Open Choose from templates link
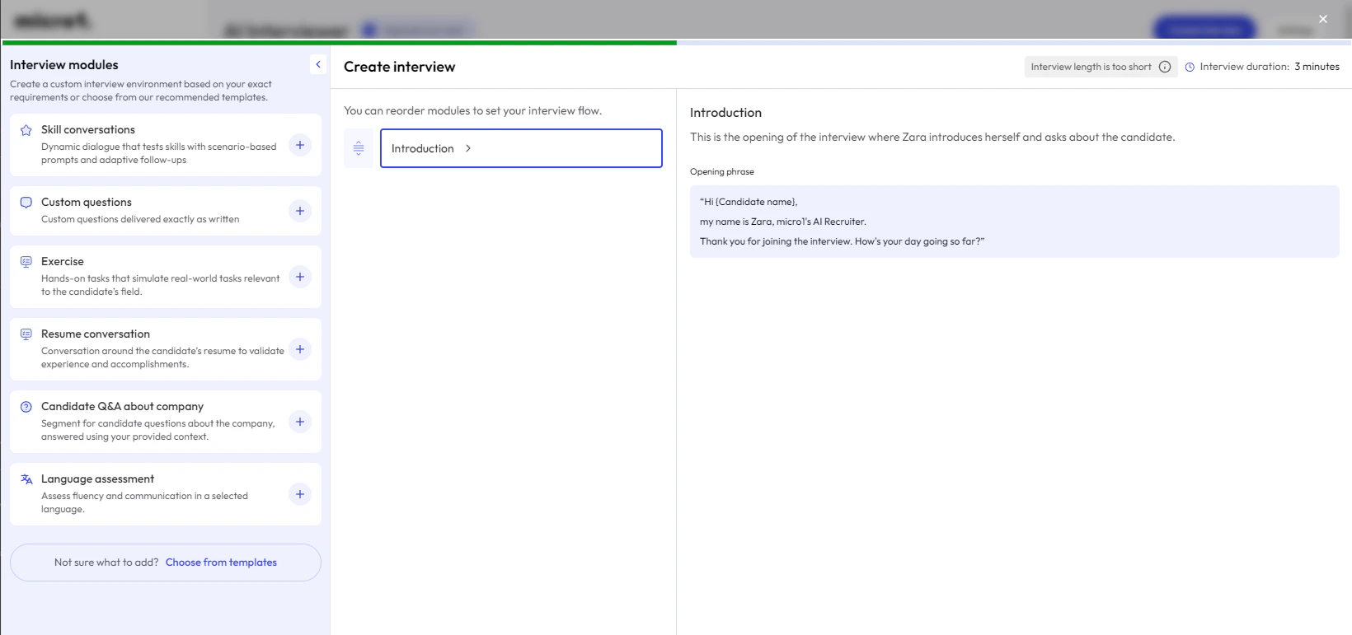This screenshot has height=635, width=1352. point(221,563)
